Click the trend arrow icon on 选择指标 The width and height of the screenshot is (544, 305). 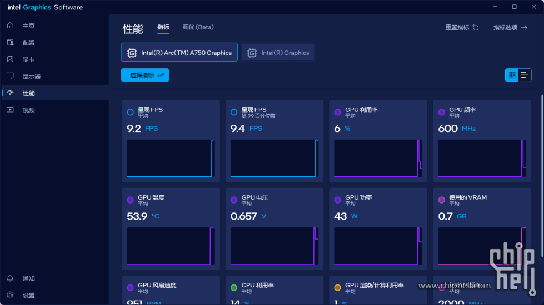[161, 75]
